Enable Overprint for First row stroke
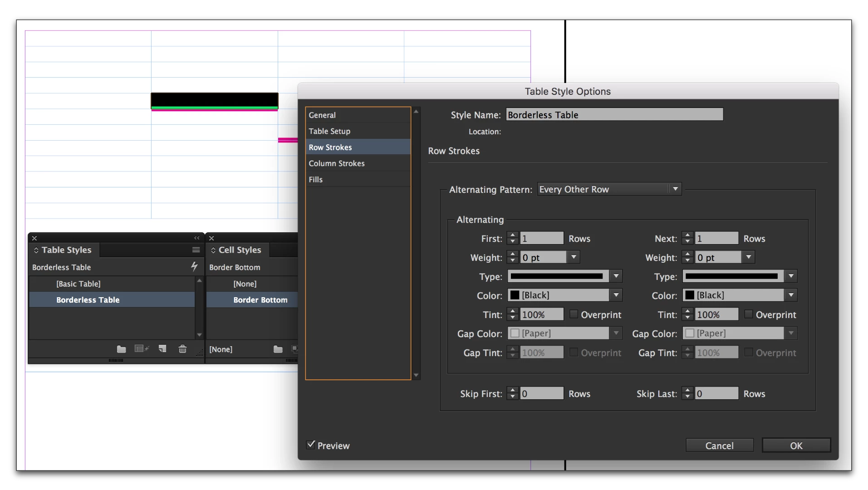This screenshot has height=490, width=868. pyautogui.click(x=574, y=314)
